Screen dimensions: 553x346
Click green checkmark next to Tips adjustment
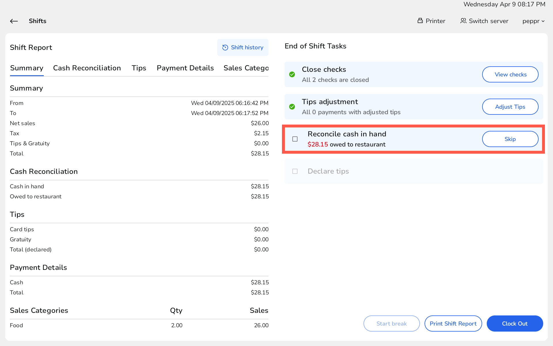292,107
